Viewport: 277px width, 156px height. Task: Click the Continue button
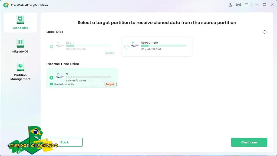[249, 142]
